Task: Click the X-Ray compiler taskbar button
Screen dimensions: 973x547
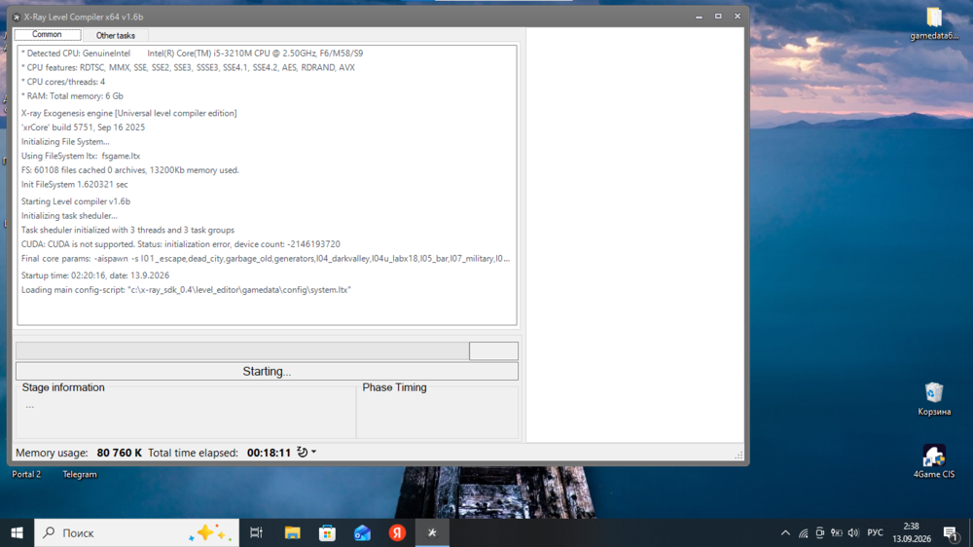Action: click(x=433, y=532)
